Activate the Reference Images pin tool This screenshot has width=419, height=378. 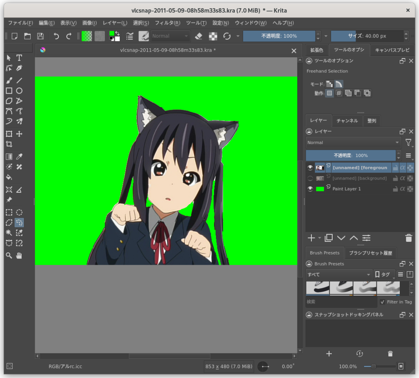(9, 200)
